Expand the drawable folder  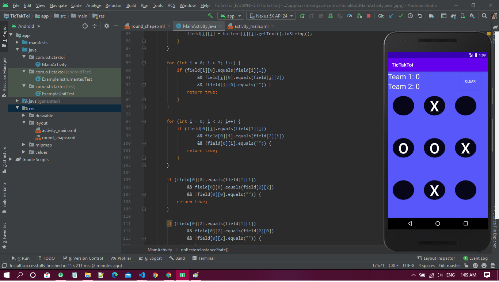tap(24, 116)
